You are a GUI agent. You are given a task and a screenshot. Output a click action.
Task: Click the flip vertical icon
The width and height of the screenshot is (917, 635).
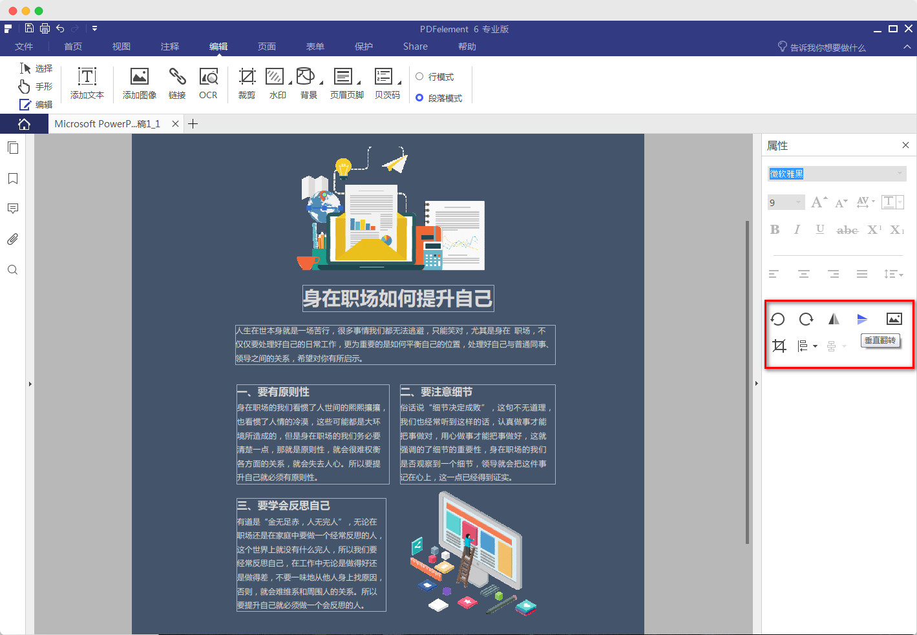pyautogui.click(x=862, y=318)
